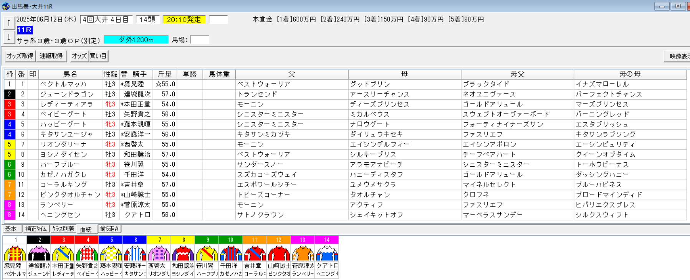690x280 pixels.
Task: Choose blue-white striped silk icon number 6
Action: (x=135, y=253)
